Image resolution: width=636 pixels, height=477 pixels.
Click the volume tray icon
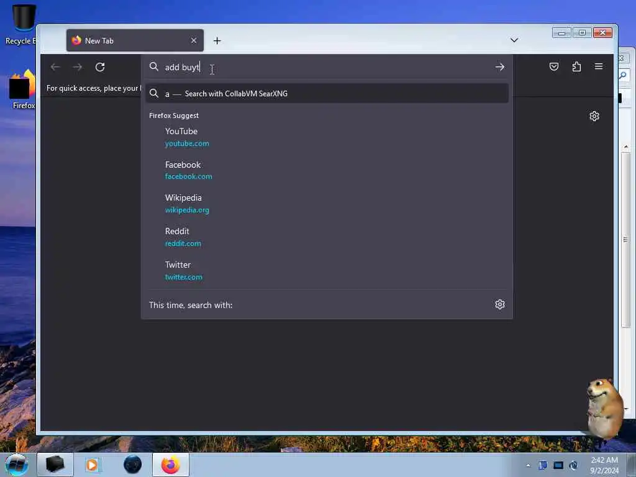pyautogui.click(x=573, y=465)
